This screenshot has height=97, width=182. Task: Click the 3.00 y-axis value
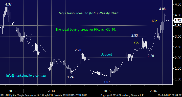tap(178, 36)
